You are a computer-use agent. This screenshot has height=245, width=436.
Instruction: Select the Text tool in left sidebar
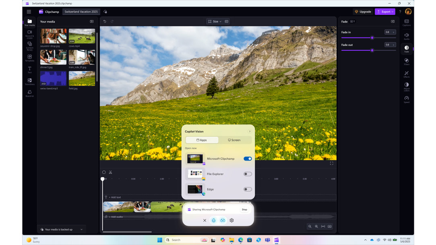tap(29, 70)
